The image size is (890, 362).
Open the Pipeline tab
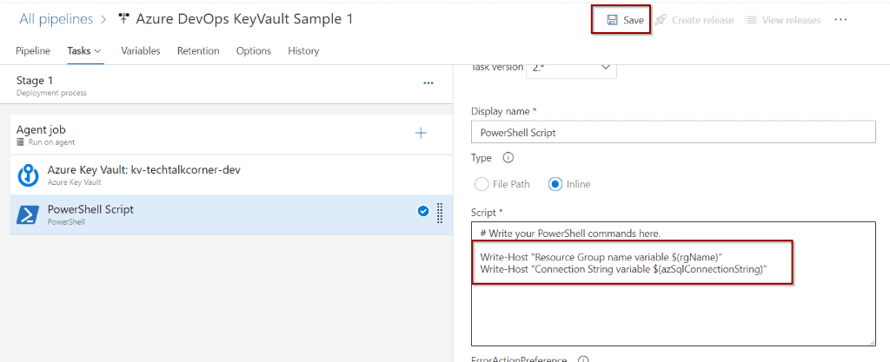click(x=33, y=51)
